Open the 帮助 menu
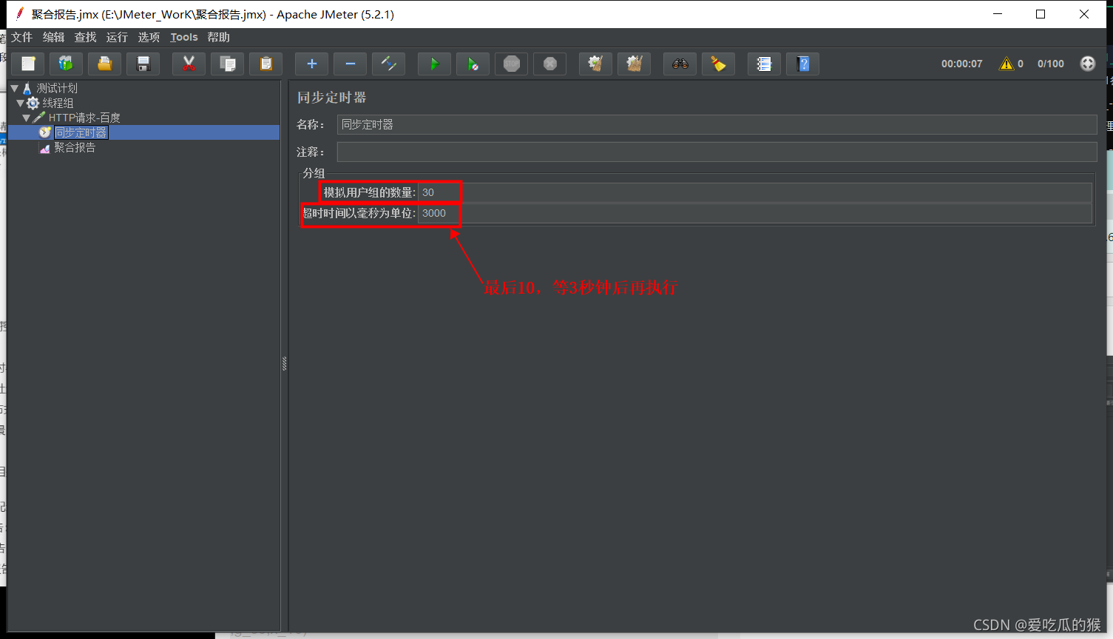Image resolution: width=1113 pixels, height=639 pixels. tap(218, 37)
